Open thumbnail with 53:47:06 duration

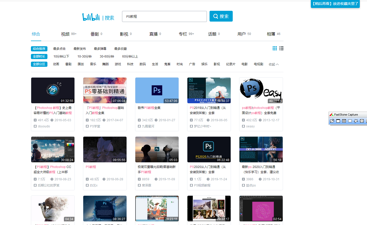157,90
